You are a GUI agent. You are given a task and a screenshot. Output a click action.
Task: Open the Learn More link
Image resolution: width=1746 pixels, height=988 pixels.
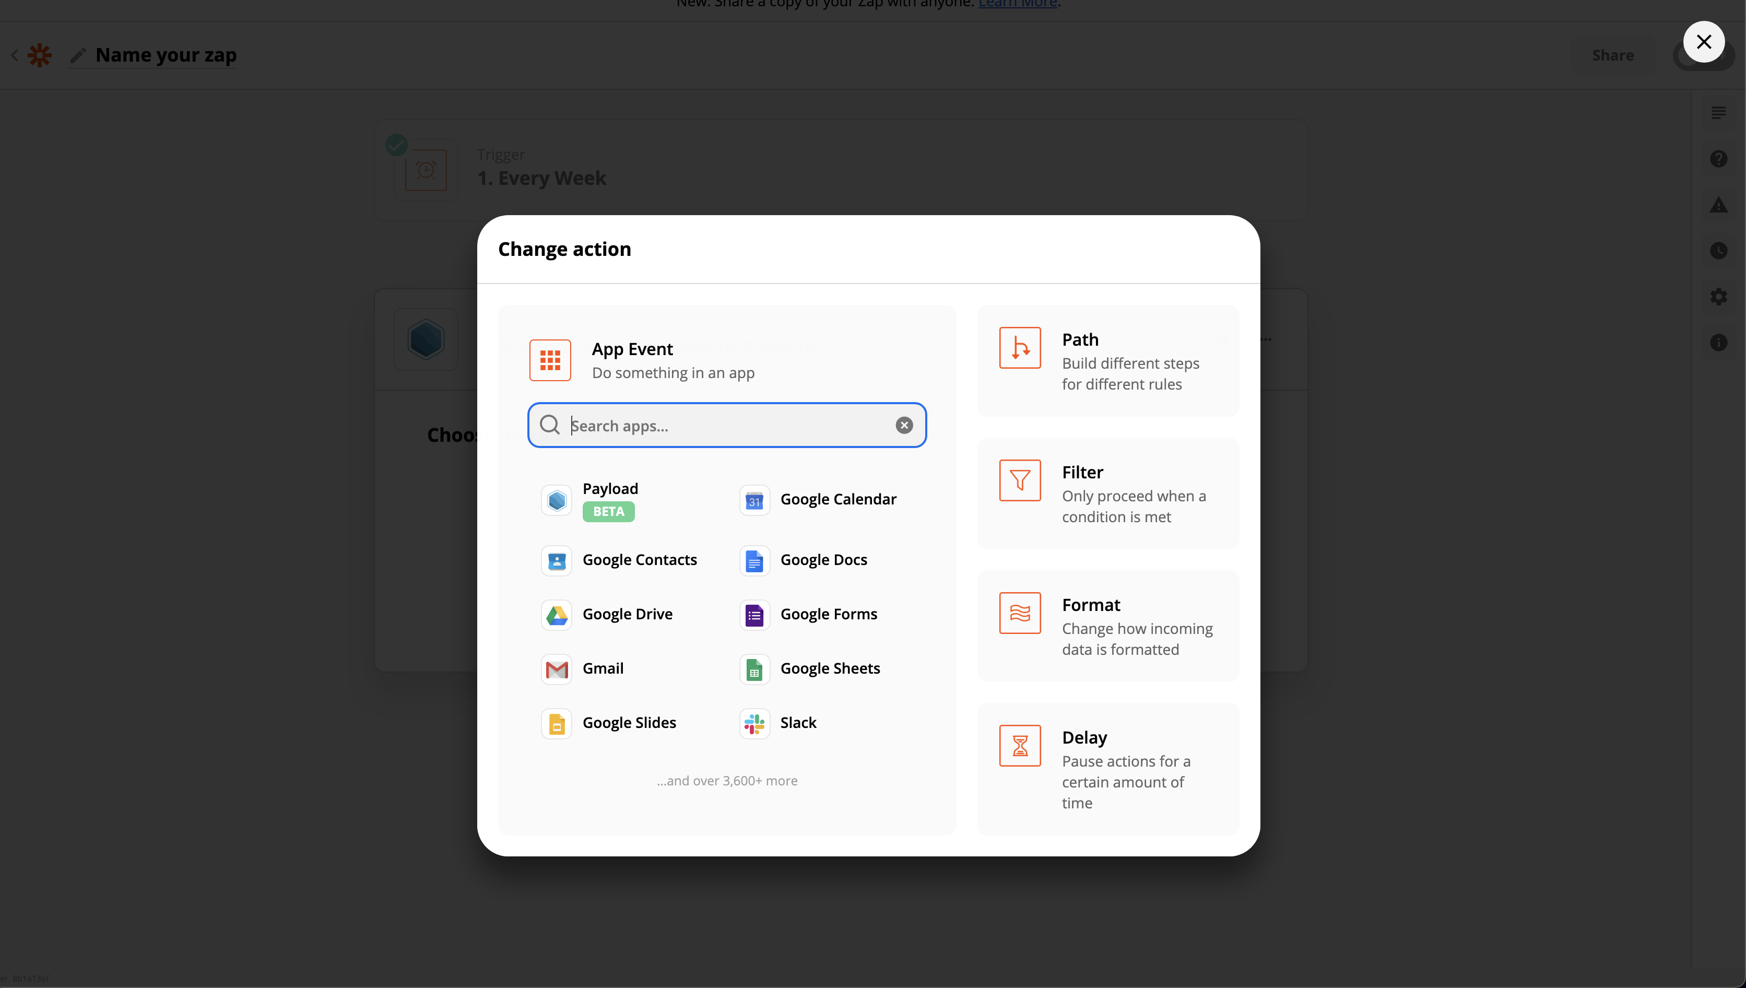pos(1018,3)
